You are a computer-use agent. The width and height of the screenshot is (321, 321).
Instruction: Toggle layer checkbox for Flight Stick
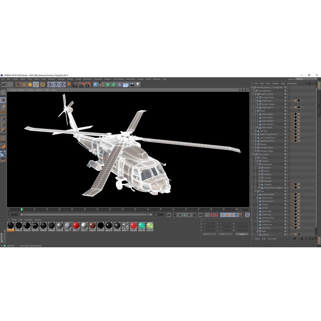(x=285, y=101)
